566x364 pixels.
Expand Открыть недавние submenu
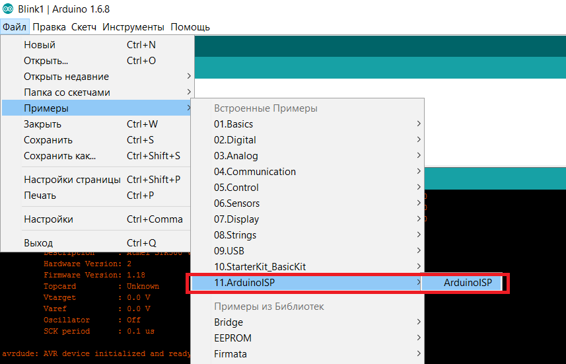coord(97,77)
